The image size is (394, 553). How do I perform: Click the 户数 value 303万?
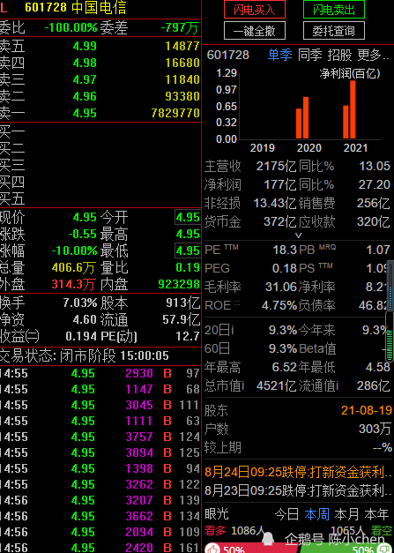click(375, 429)
